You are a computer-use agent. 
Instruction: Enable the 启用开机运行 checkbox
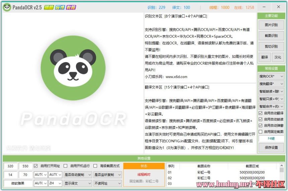click(65, 166)
